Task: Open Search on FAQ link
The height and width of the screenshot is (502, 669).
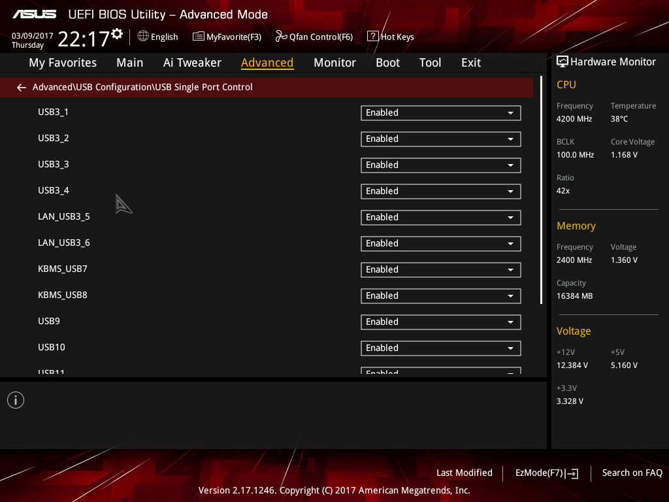Action: point(632,473)
